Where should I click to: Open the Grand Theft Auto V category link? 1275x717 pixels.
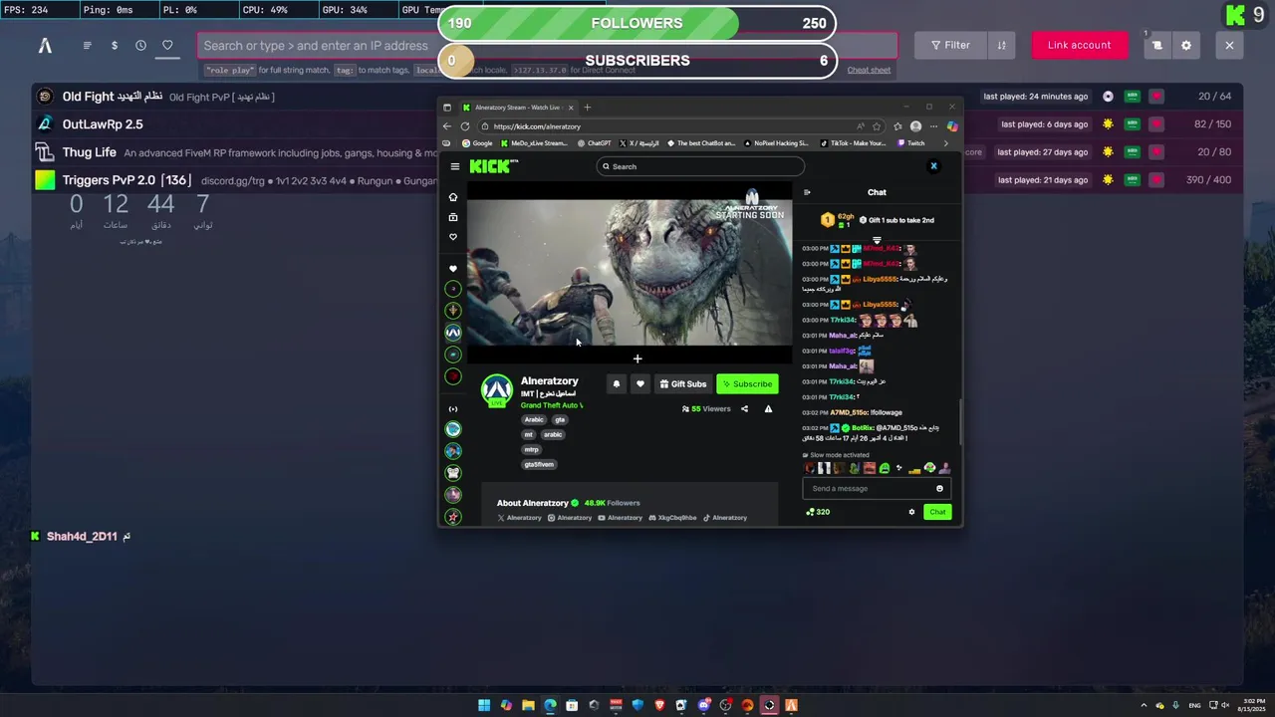click(552, 405)
